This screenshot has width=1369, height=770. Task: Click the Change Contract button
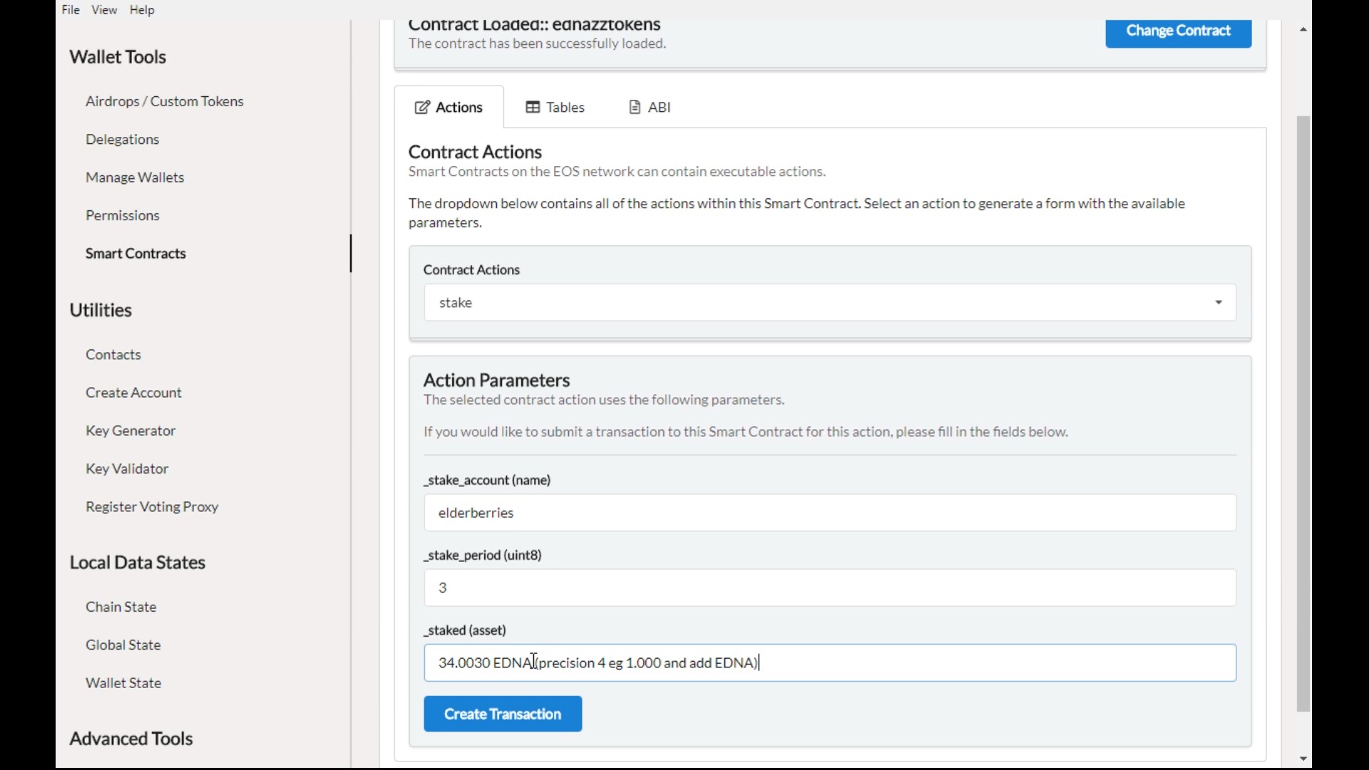click(x=1178, y=31)
